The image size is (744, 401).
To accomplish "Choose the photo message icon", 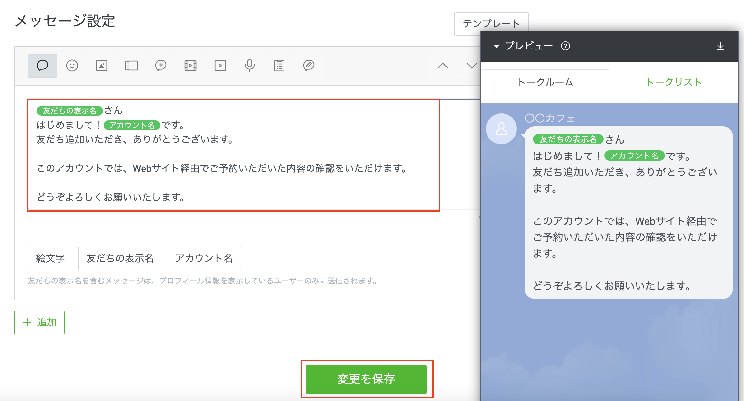I will point(102,66).
